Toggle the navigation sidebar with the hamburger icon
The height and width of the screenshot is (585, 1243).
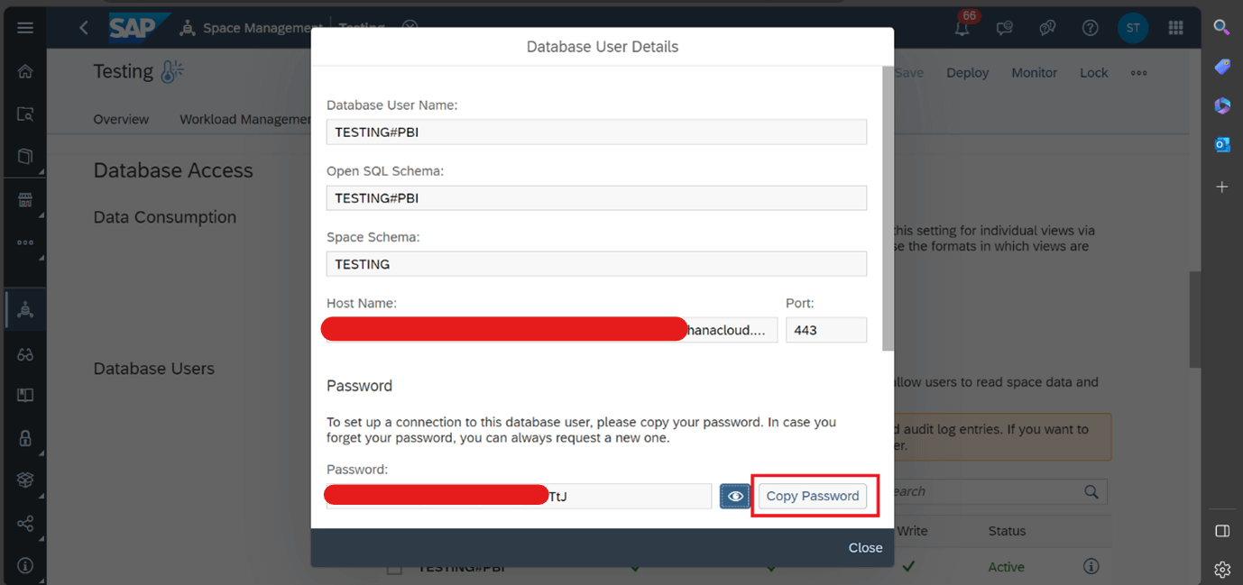(24, 27)
